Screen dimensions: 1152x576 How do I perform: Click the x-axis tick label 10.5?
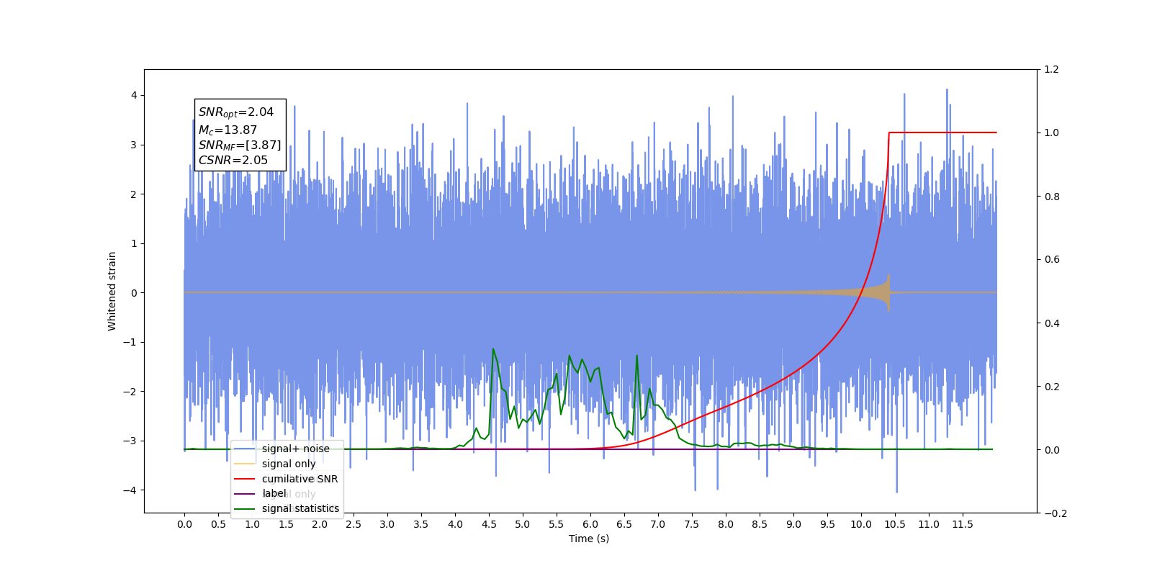pos(895,524)
